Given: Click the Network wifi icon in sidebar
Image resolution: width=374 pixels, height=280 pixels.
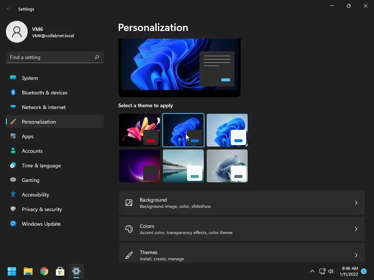Looking at the screenshot, I should tap(13, 107).
